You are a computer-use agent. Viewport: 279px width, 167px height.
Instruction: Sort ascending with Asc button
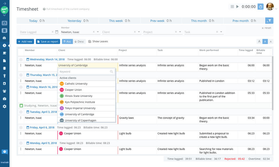click(67, 41)
